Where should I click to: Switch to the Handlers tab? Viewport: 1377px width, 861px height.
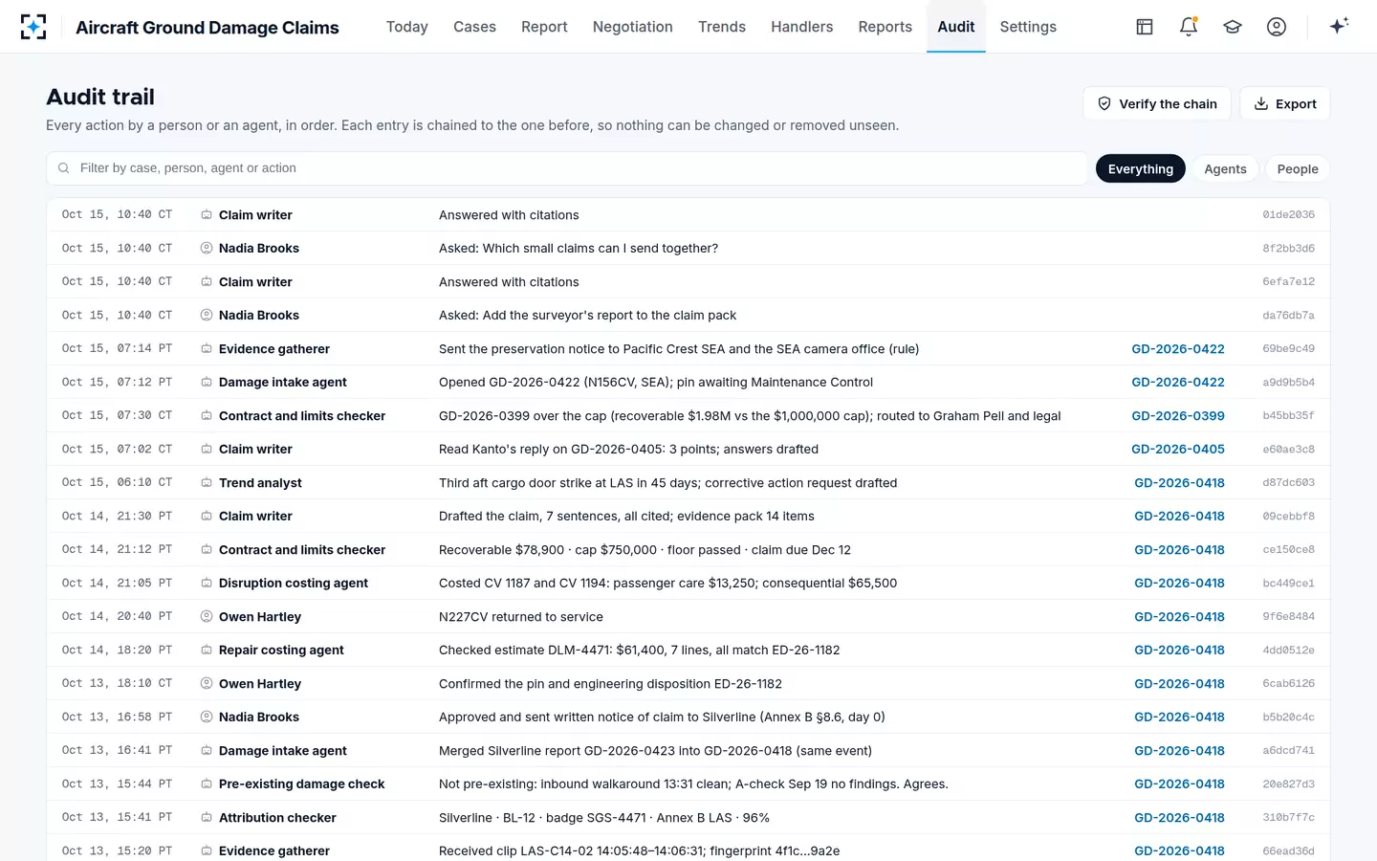coord(802,27)
